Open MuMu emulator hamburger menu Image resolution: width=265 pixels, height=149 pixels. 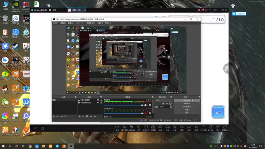pos(210,10)
